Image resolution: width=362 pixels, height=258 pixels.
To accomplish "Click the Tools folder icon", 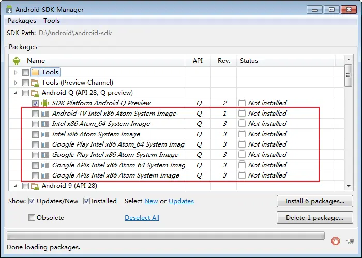I will tap(35, 72).
